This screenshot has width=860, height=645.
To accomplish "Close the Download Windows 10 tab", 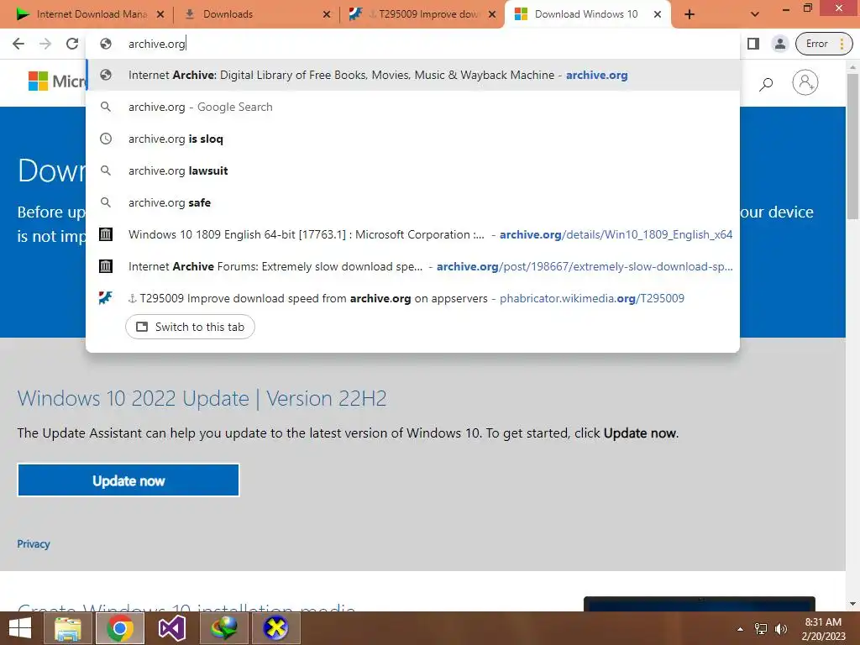I will tap(658, 14).
